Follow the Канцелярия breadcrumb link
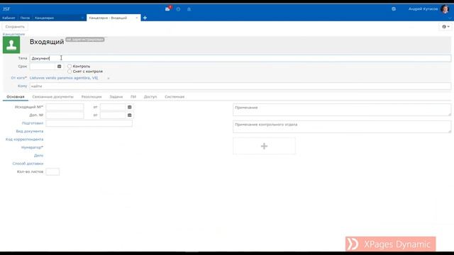 (x=13, y=34)
